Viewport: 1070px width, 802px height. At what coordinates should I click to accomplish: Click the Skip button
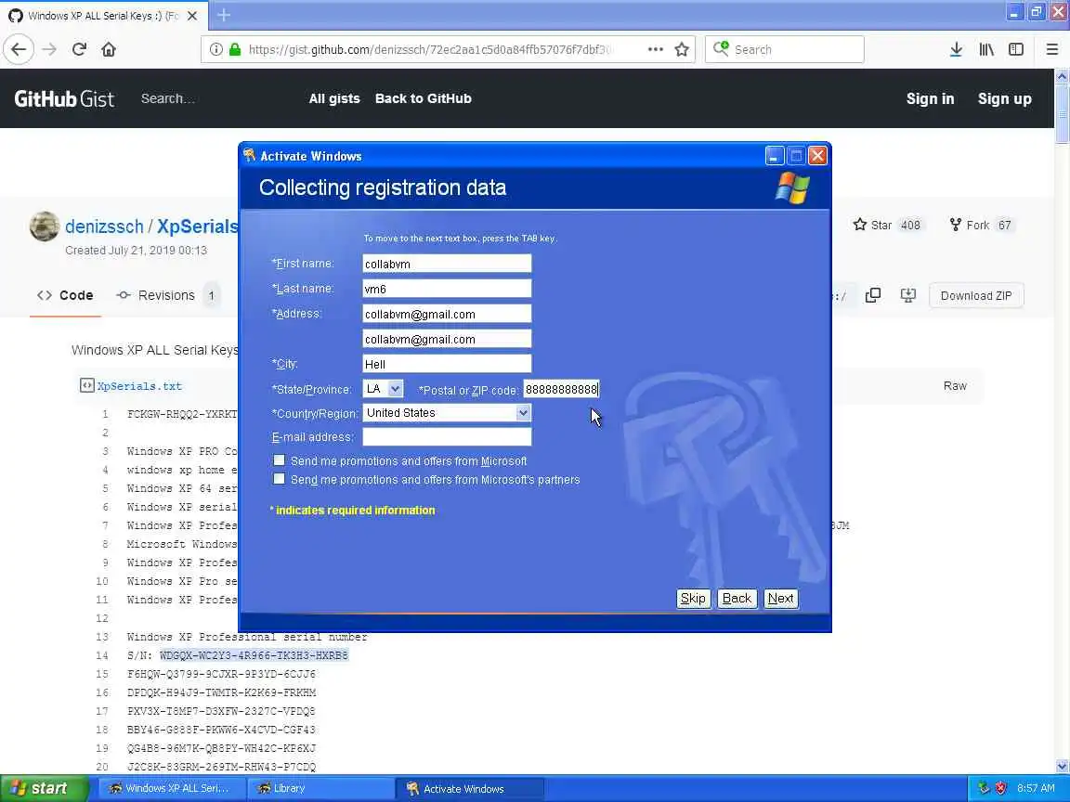(x=693, y=598)
